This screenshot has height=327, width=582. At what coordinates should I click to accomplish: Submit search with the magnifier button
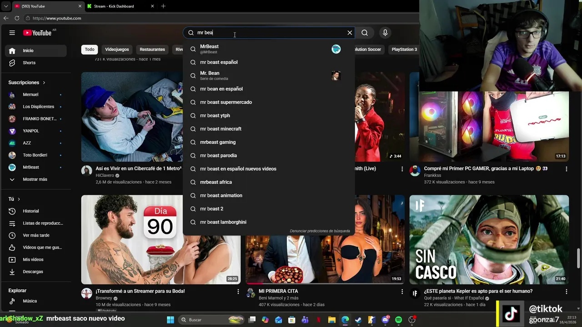(x=365, y=33)
